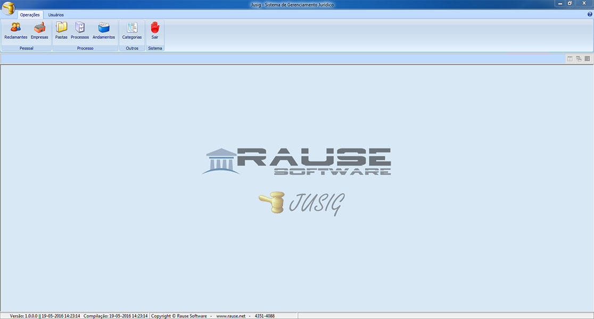Click the gavel application menu orb
The image size is (594, 319).
point(9,8)
